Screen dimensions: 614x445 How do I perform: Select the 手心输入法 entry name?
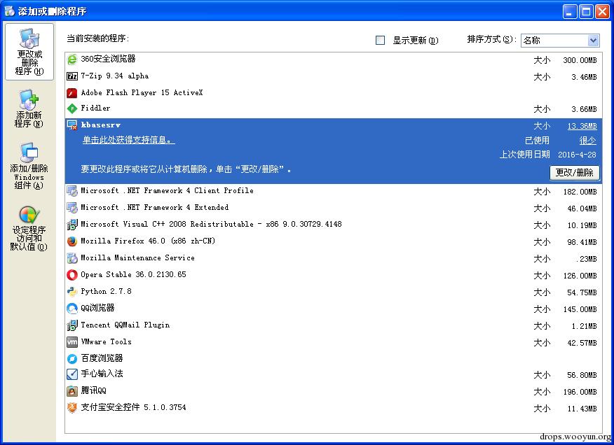[x=102, y=374]
